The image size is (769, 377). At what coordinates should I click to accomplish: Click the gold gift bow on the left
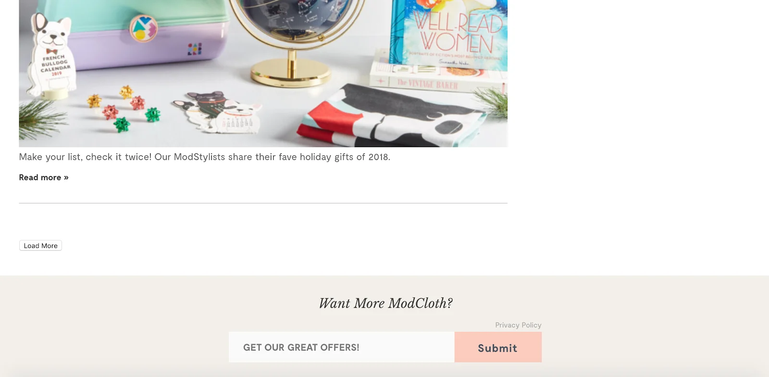pyautogui.click(x=94, y=101)
